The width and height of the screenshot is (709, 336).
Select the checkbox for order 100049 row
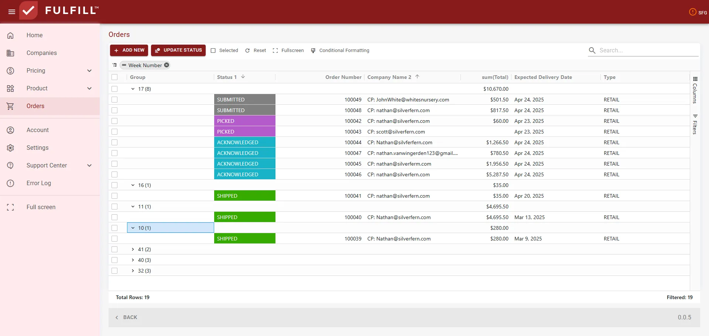point(114,100)
